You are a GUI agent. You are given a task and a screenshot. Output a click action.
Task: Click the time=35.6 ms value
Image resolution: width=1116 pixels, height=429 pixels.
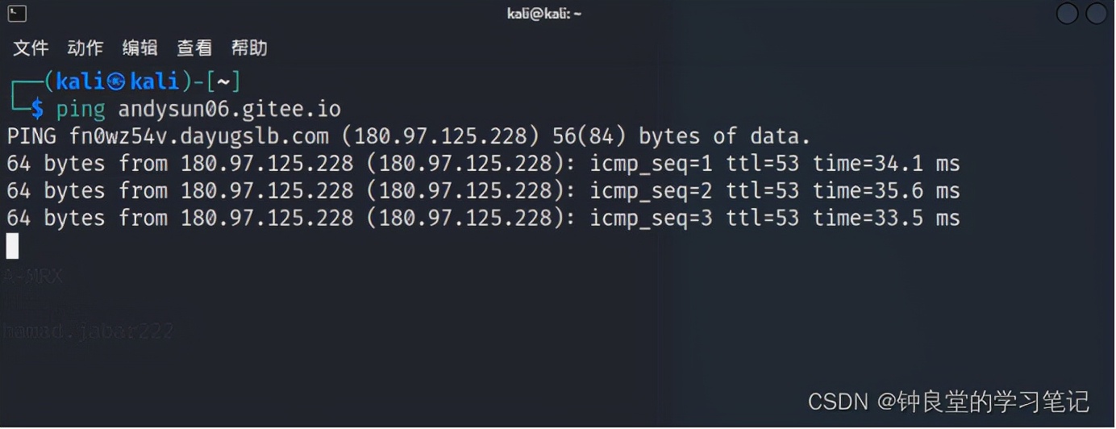pyautogui.click(x=886, y=191)
